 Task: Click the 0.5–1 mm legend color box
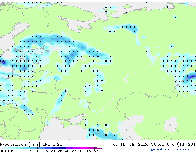tap(12, 148)
